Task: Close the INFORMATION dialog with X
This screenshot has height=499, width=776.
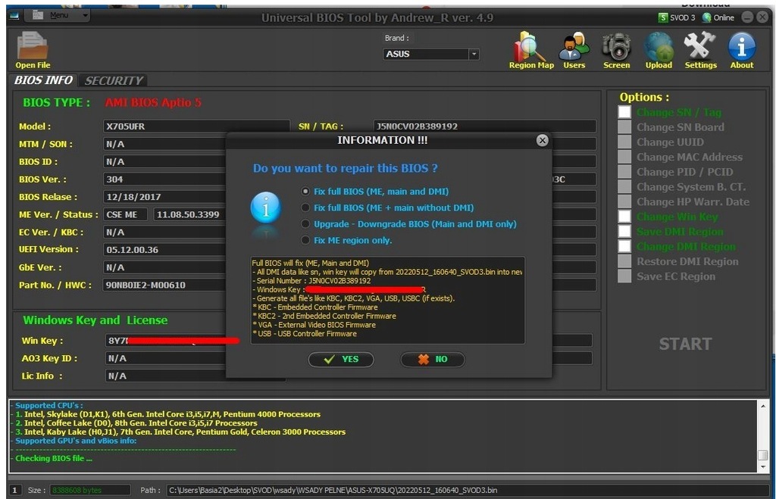Action: click(x=542, y=140)
